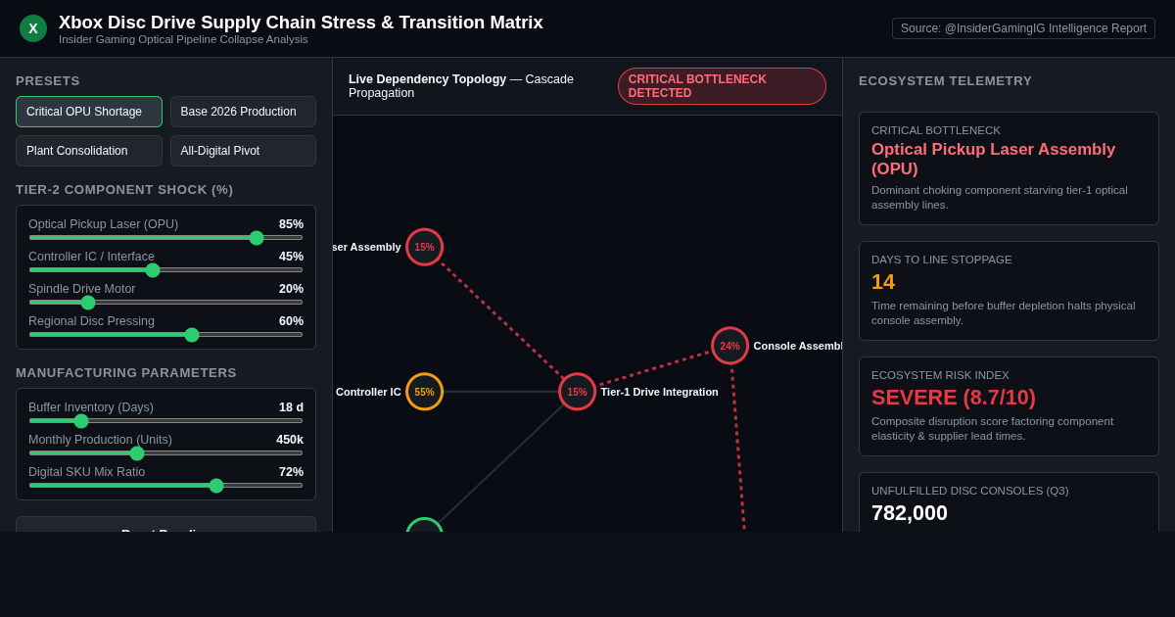The width and height of the screenshot is (1175, 617).
Task: Click the Tier-1 Drive Integration 15% node
Action: pos(577,392)
